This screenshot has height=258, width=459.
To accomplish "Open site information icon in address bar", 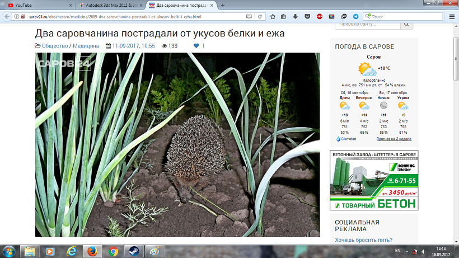I will tap(17, 17).
